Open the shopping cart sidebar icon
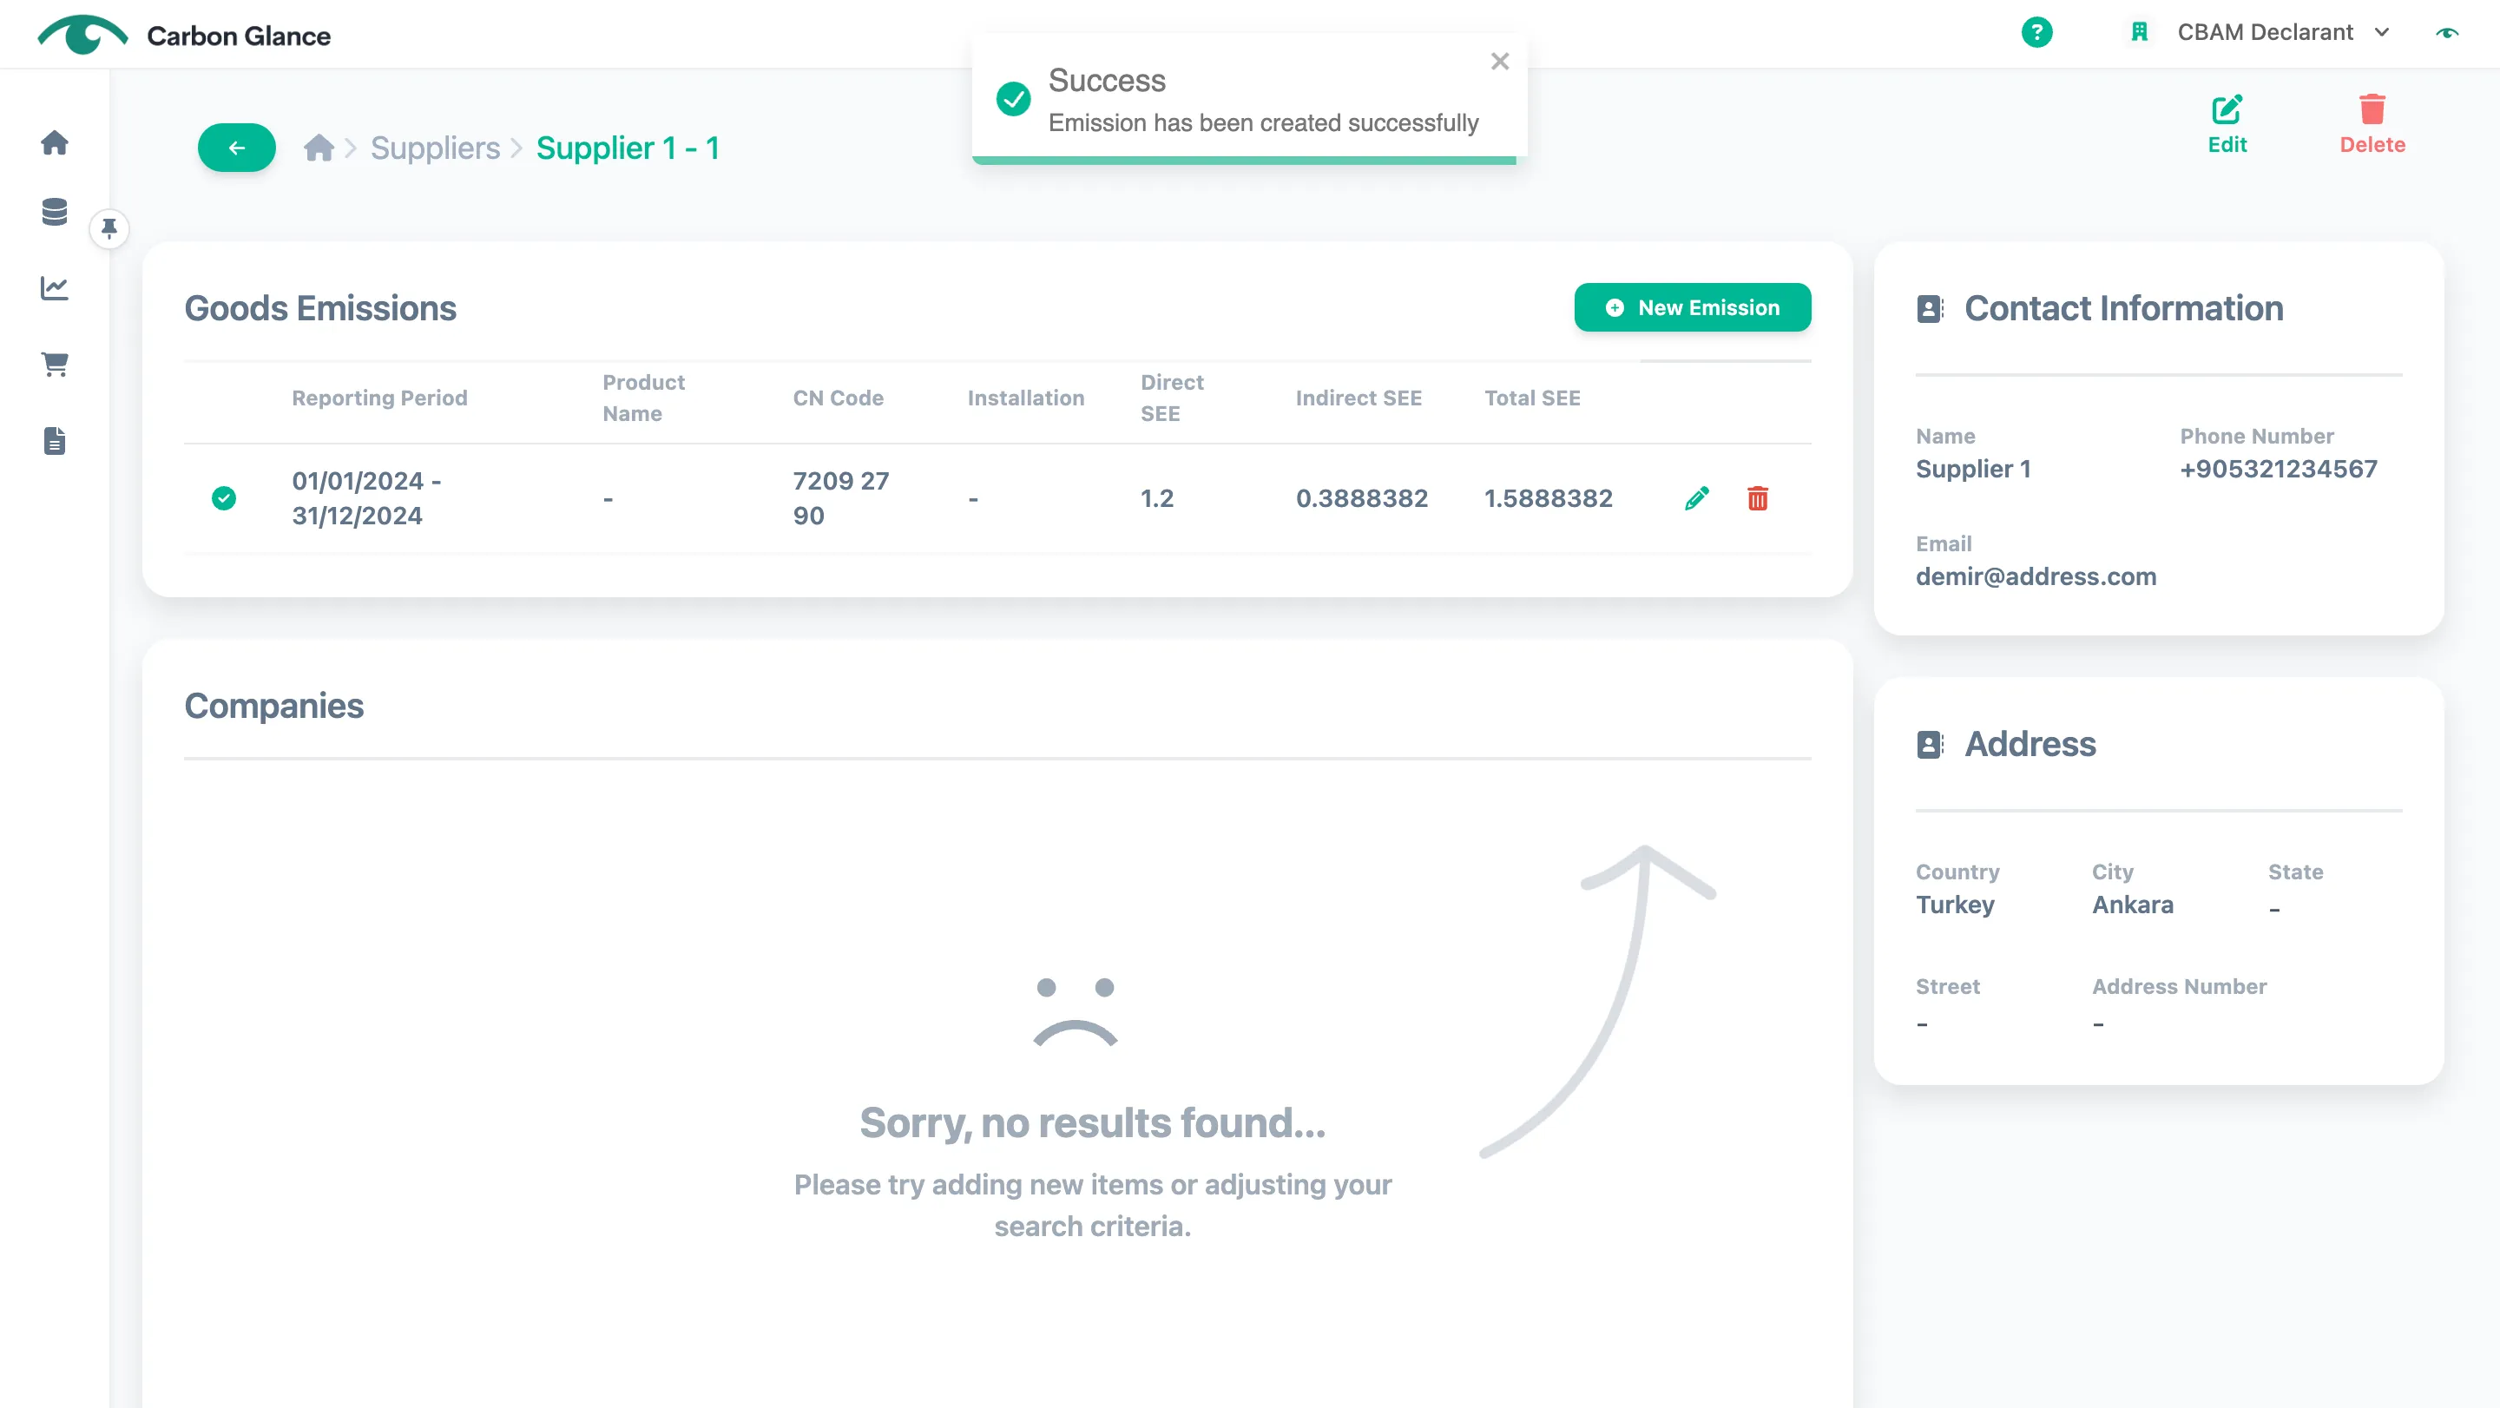2500x1408 pixels. [55, 364]
